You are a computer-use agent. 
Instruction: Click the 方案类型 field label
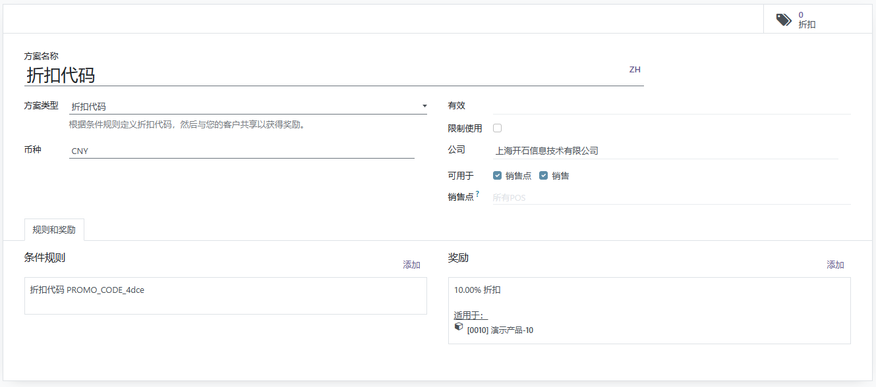(x=42, y=105)
